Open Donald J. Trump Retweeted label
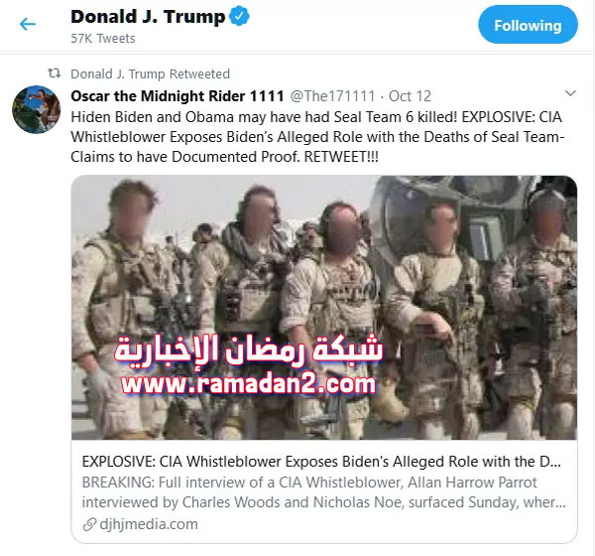 coord(151,73)
